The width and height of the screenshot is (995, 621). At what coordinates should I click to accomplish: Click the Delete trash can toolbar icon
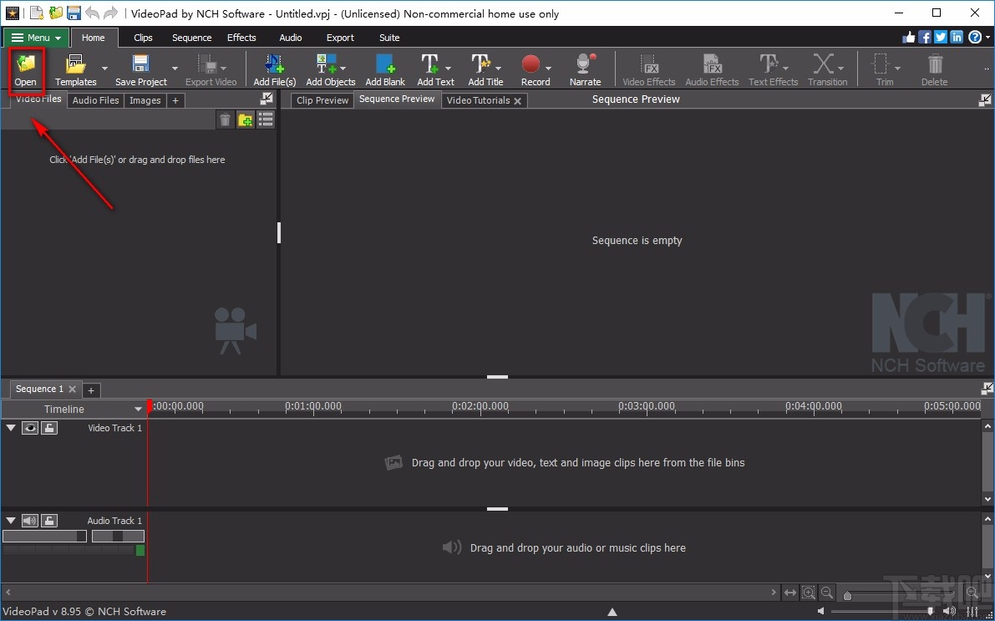point(935,64)
